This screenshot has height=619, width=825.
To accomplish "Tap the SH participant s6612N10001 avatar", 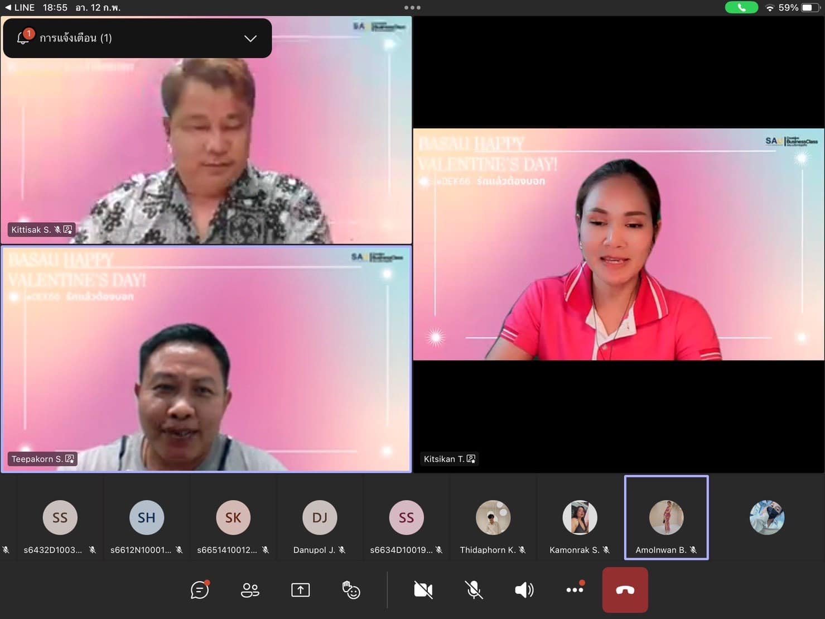I will point(147,517).
